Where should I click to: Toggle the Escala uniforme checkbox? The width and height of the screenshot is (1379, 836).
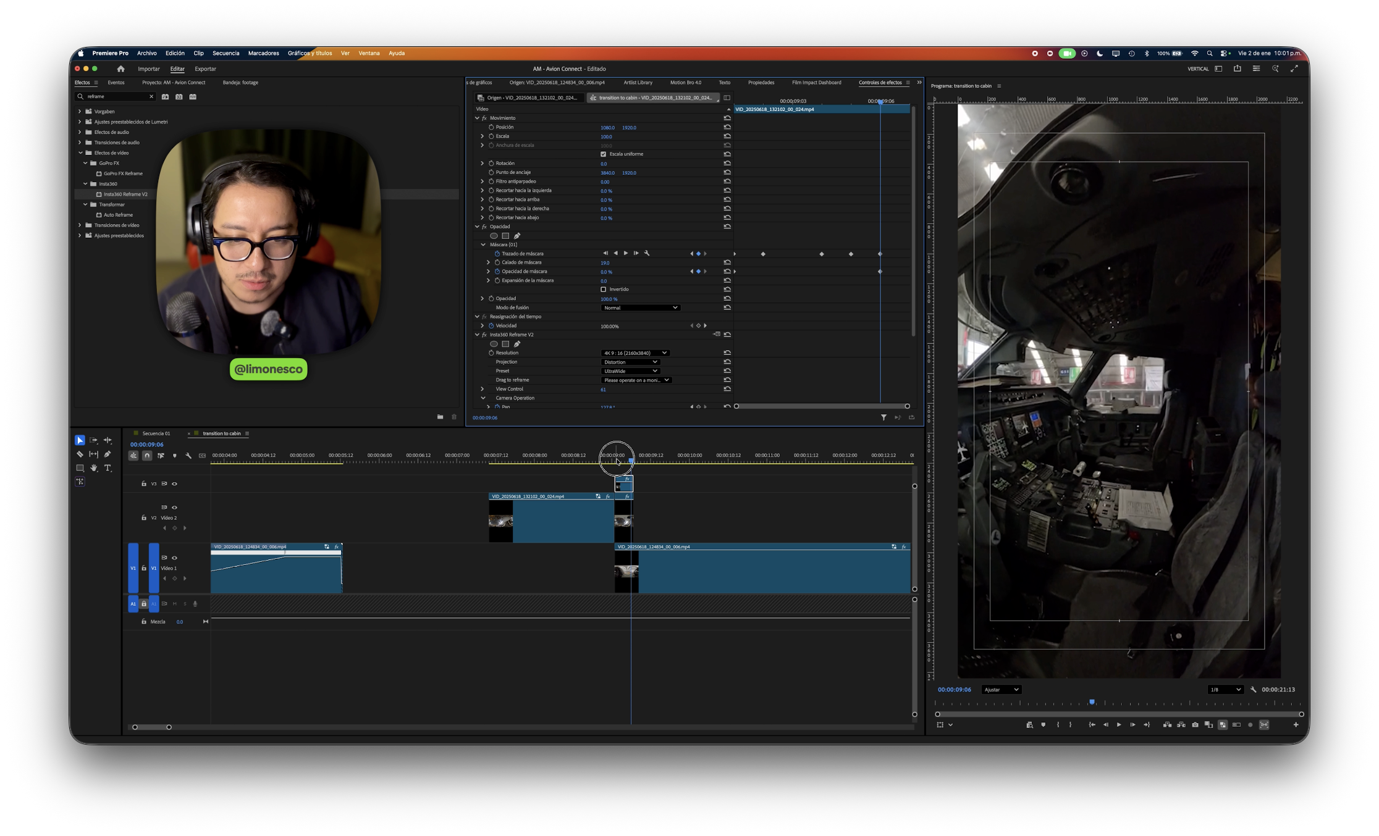603,154
